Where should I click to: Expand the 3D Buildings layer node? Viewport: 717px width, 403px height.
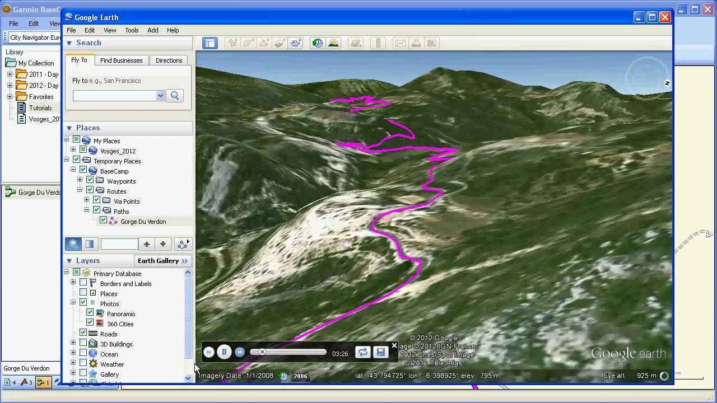click(73, 344)
